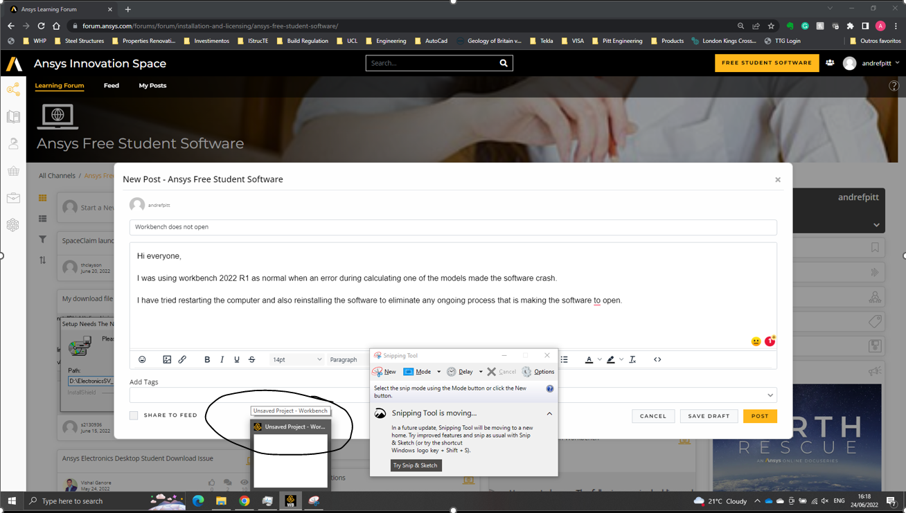This screenshot has width=906, height=513.
Task: Click the insert image icon
Action: point(167,360)
